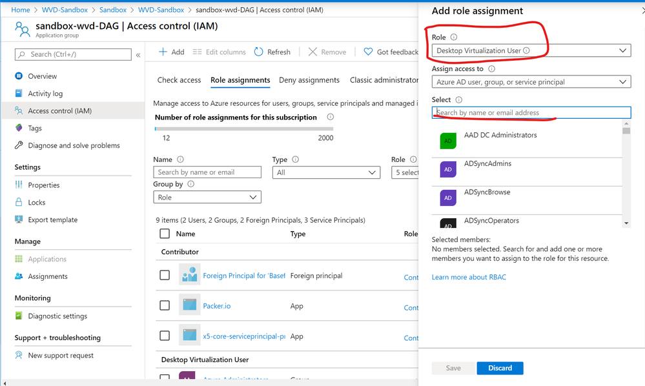Click the info icon next to Group by

click(x=191, y=184)
